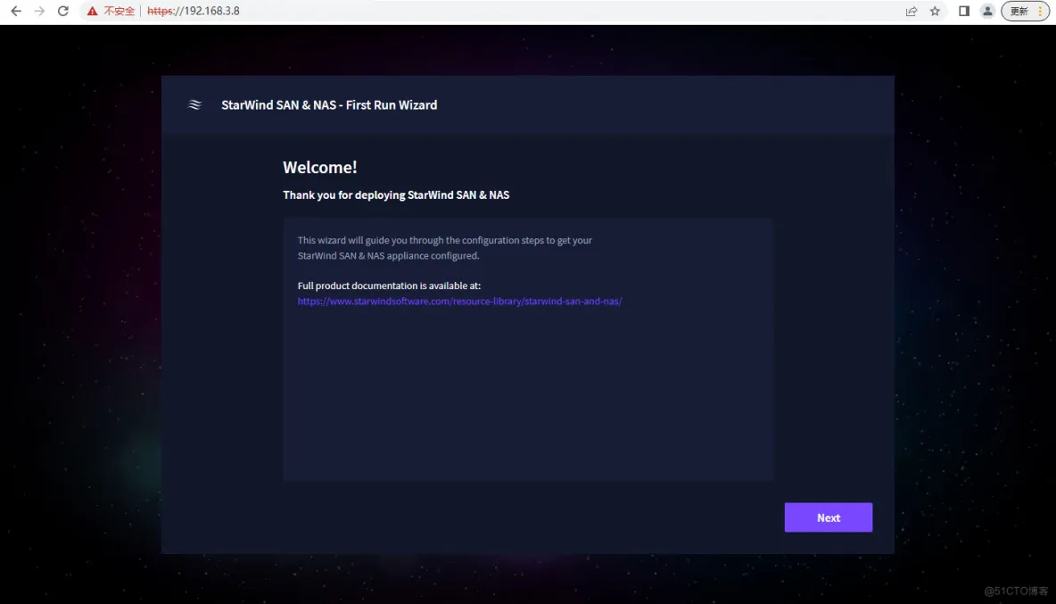
Task: Click the 不安全 security label
Action: [x=120, y=11]
